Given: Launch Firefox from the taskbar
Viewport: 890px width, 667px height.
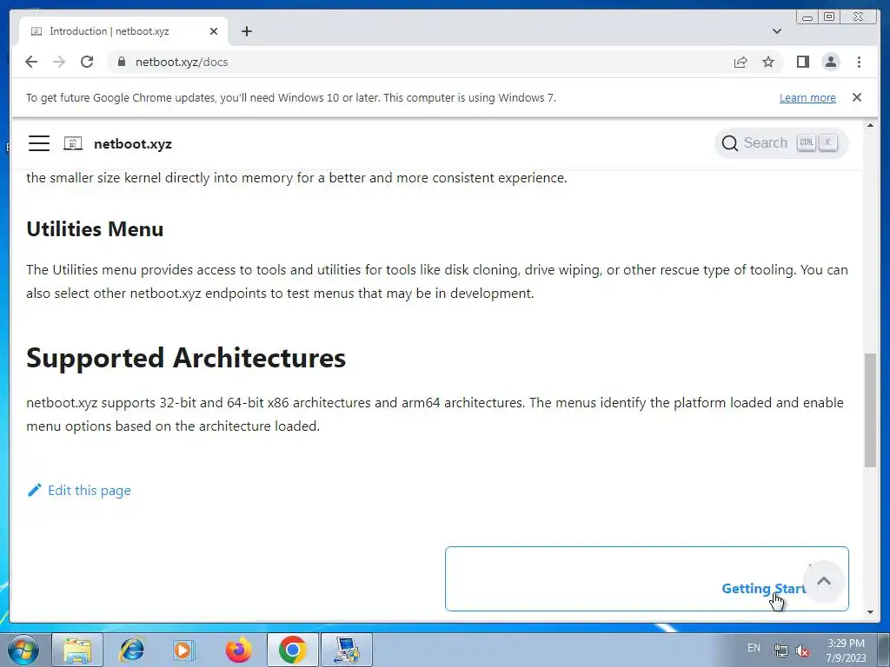Looking at the screenshot, I should (238, 650).
